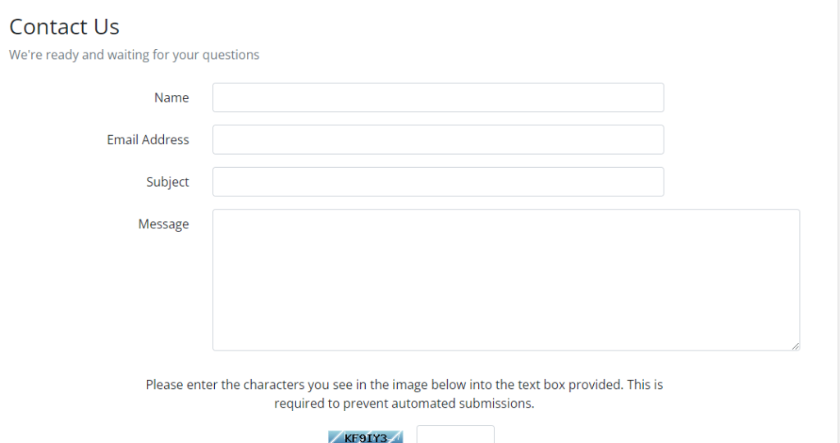Select the Subject label text
Screen dimensions: 840x443
pyautogui.click(x=167, y=182)
